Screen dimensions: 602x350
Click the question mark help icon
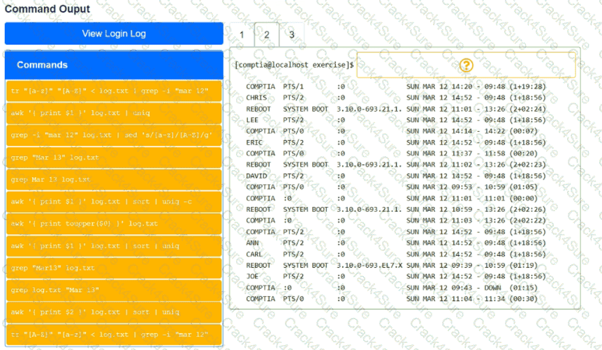coord(467,65)
